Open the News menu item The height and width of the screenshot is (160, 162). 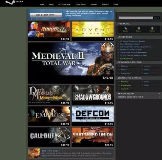coord(51,5)
